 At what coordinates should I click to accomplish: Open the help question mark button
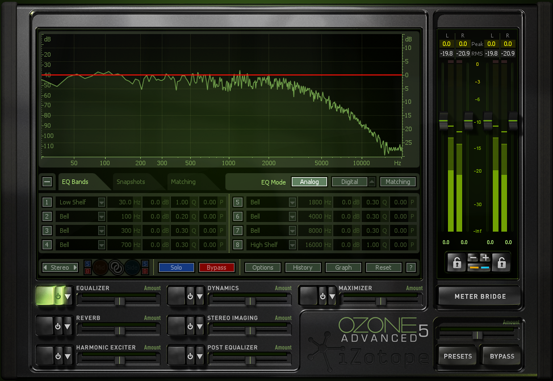pyautogui.click(x=410, y=267)
